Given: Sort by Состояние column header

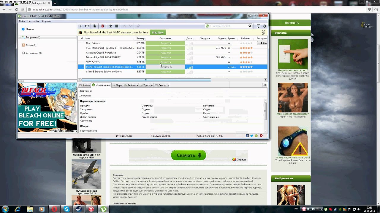Looking at the screenshot, I should [x=165, y=38].
